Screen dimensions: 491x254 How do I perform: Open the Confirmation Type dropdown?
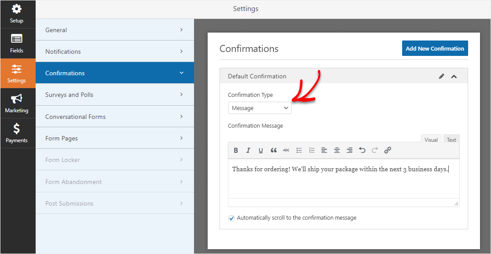click(x=260, y=108)
